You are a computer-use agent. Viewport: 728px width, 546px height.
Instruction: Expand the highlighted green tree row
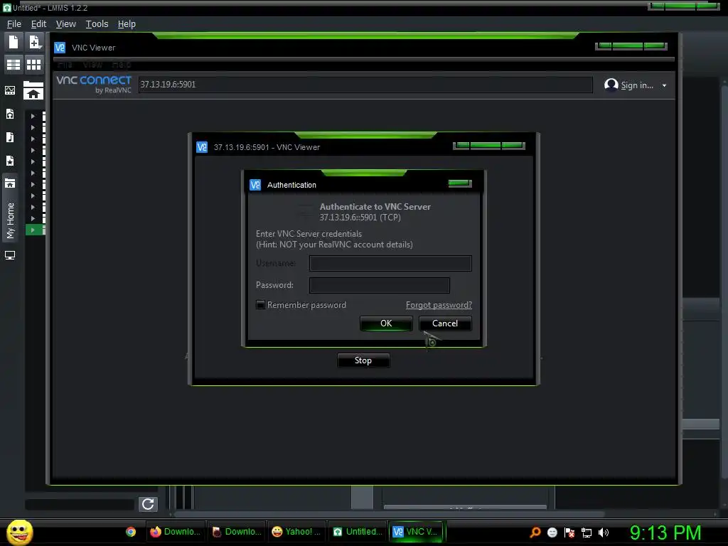(33, 230)
